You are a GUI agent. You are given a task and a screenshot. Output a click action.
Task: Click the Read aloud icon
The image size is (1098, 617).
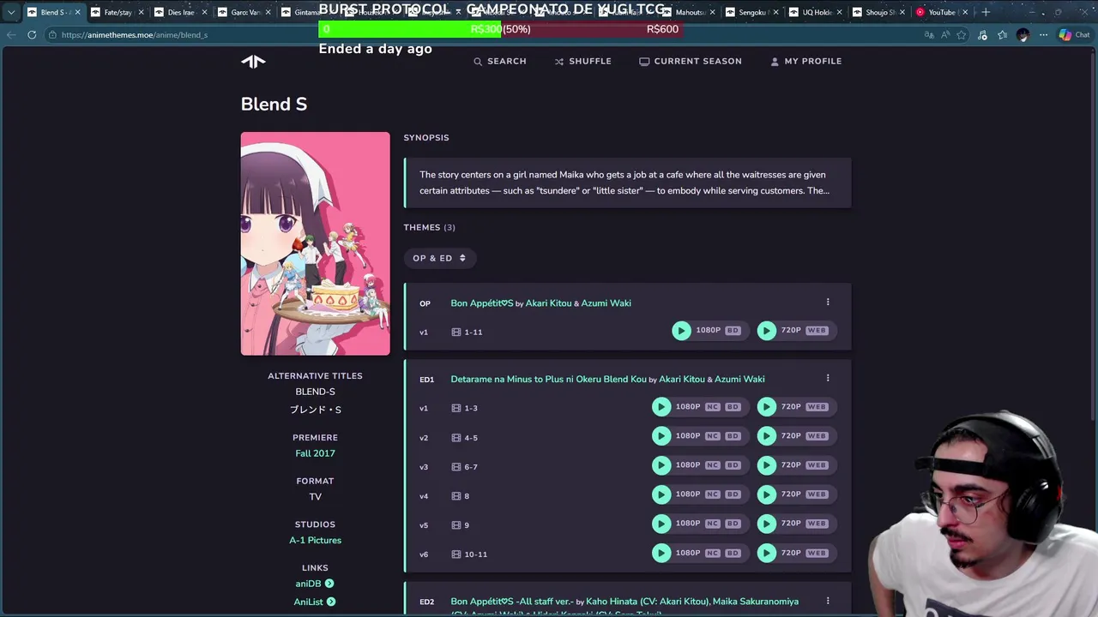pyautogui.click(x=945, y=35)
